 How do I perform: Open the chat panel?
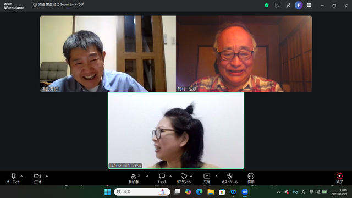click(x=162, y=178)
